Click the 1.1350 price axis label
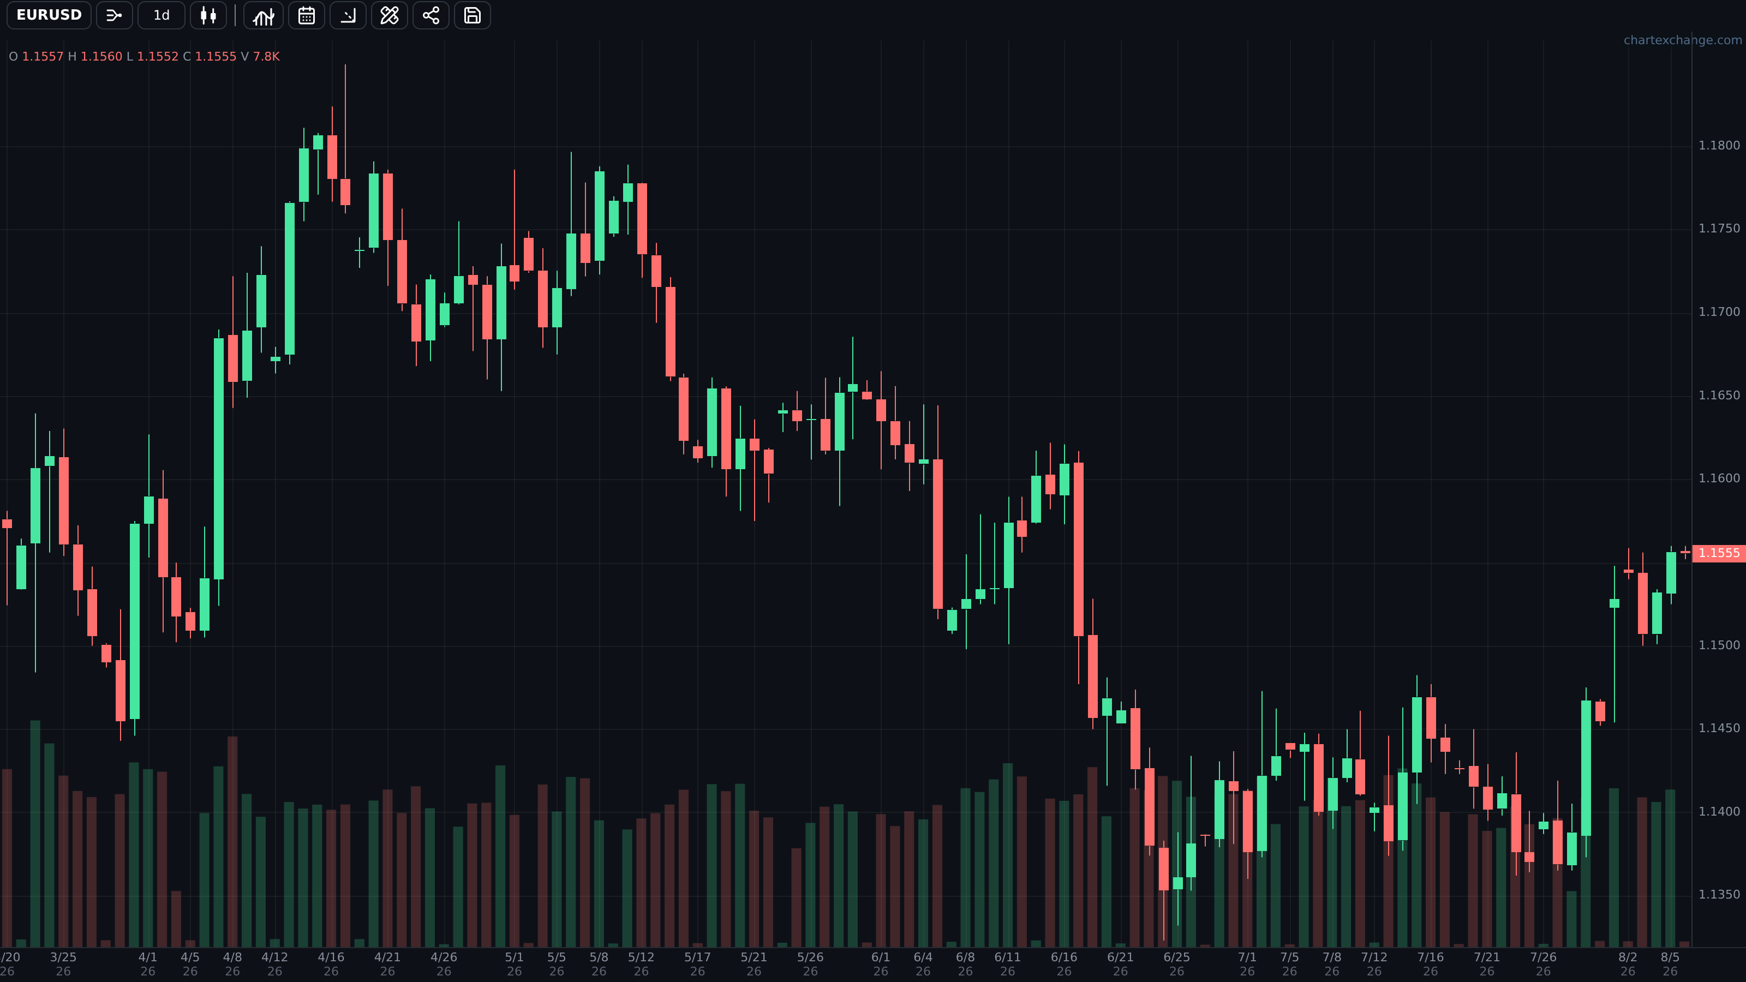Screen dimensions: 1746x982 (x=1719, y=895)
